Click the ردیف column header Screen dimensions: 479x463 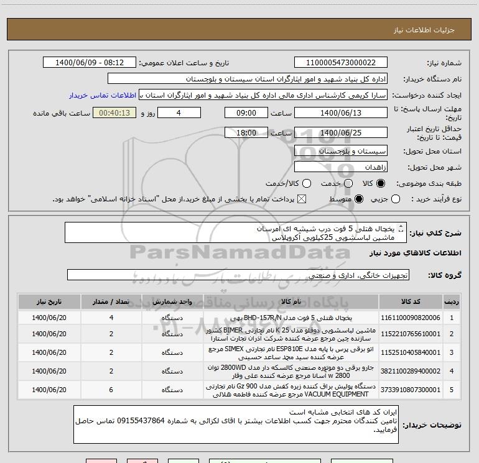452,301
